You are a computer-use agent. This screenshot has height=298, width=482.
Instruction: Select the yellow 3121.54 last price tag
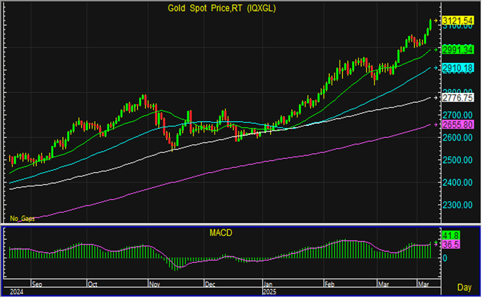458,21
